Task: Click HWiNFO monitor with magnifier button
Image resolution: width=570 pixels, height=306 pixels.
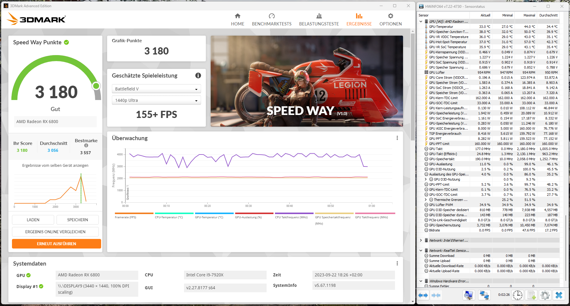Action: (469, 295)
